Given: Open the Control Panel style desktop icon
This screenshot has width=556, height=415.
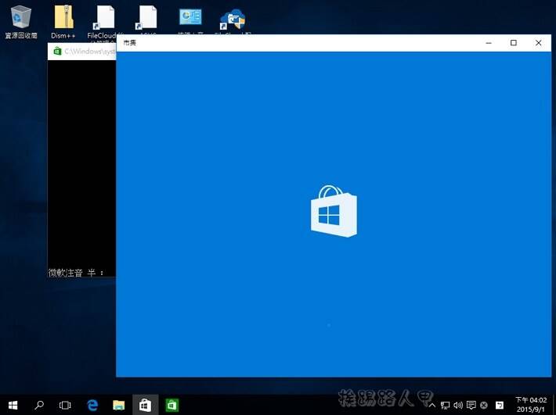Looking at the screenshot, I should (190, 16).
